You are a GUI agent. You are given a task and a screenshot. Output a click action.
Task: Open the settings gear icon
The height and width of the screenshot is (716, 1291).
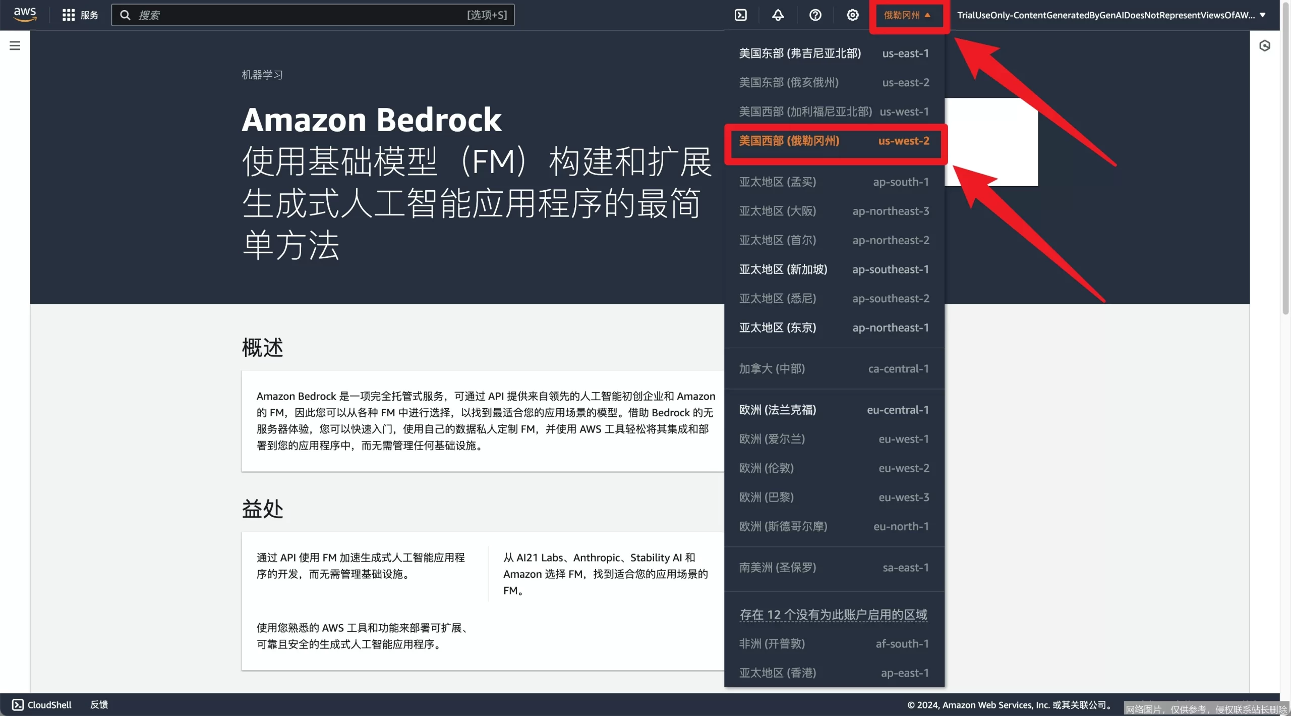point(852,15)
